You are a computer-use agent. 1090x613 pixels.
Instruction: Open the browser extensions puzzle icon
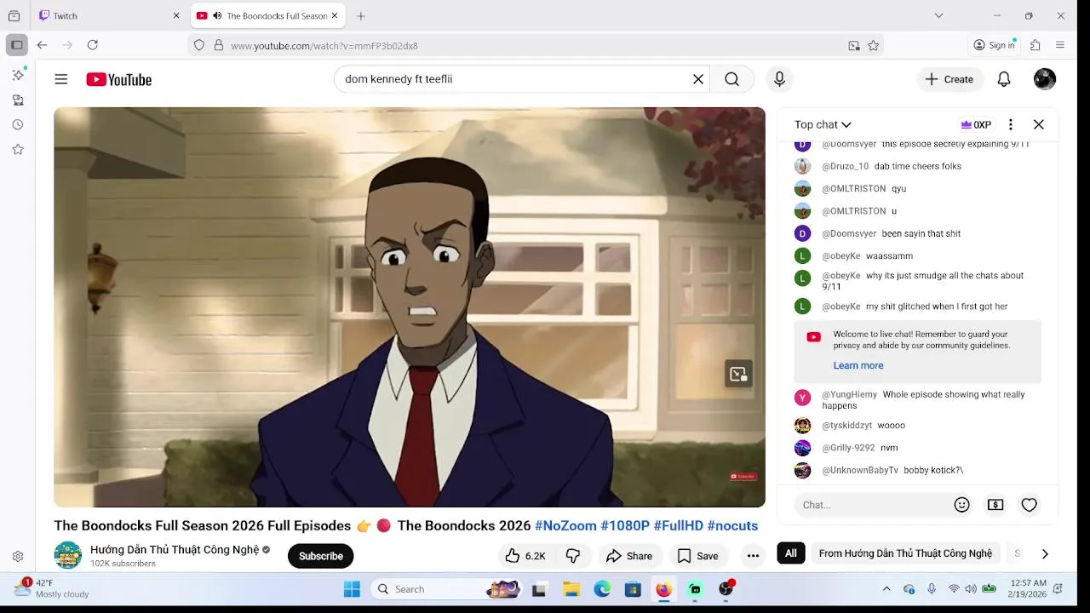point(1035,45)
